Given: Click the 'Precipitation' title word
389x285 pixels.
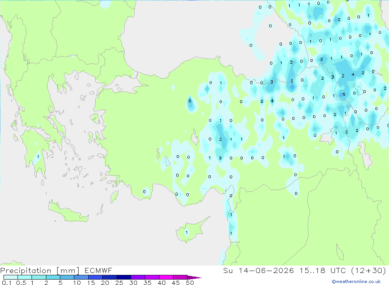Looking at the screenshot, I should tap(26, 271).
